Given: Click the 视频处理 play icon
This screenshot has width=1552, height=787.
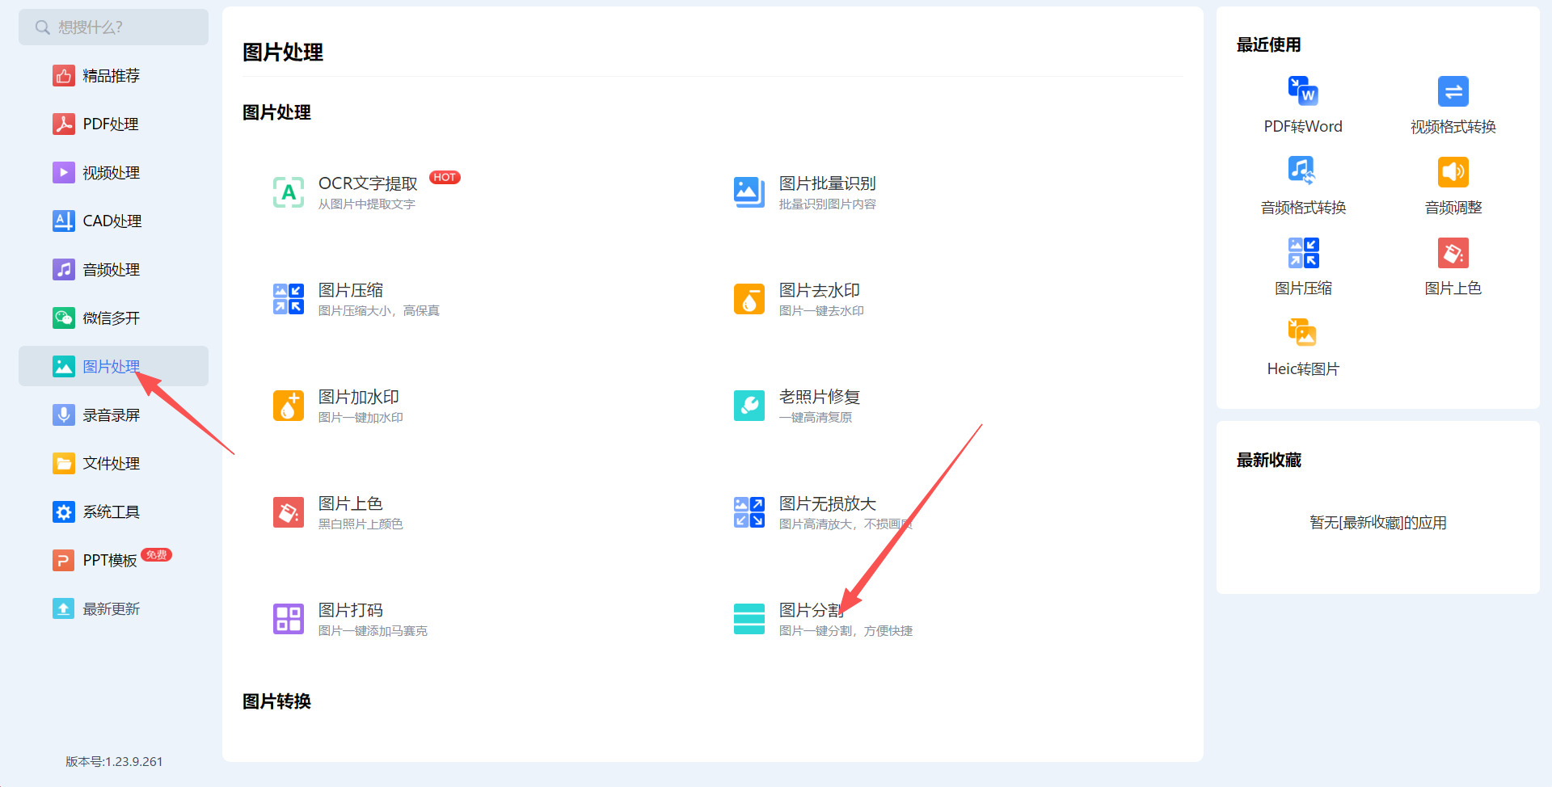Looking at the screenshot, I should tap(64, 173).
